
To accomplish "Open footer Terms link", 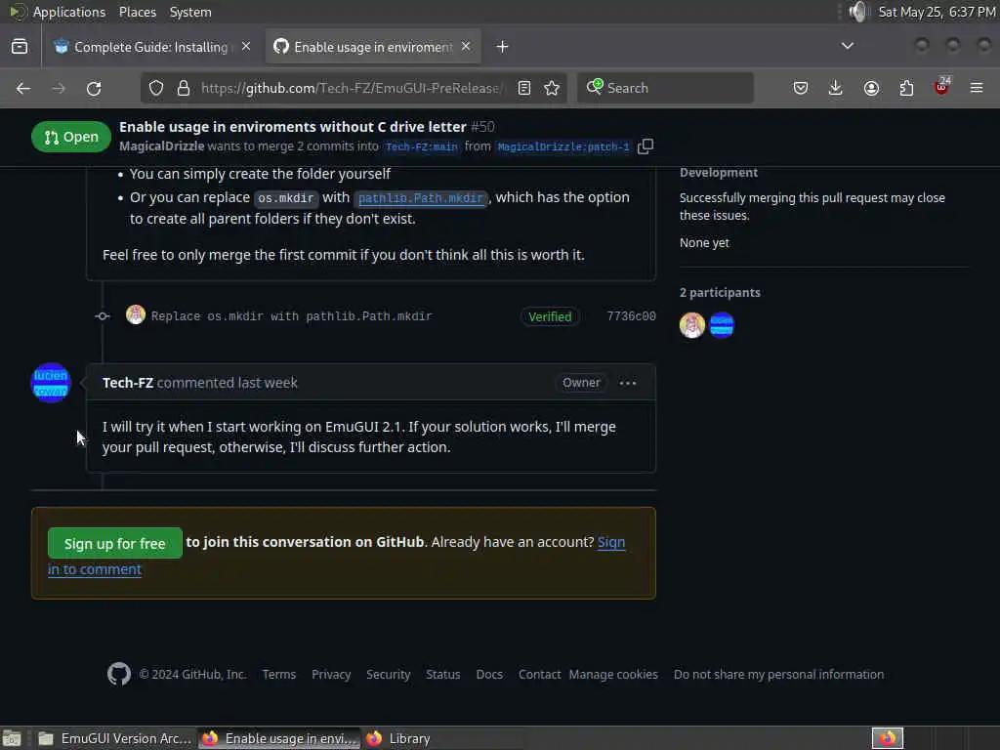I will 279,674.
